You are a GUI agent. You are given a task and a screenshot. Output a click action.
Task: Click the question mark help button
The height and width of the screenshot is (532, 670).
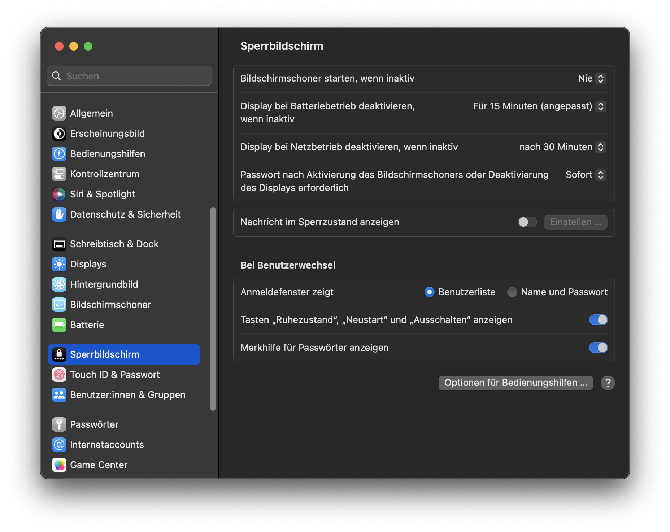click(608, 383)
